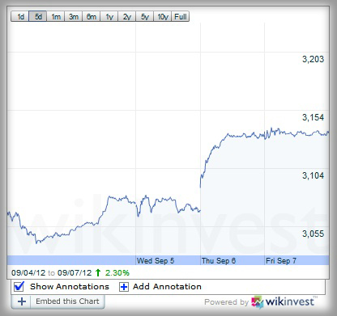The width and height of the screenshot is (337, 316).
Task: Choose the 1m chart range
Action: click(x=56, y=16)
